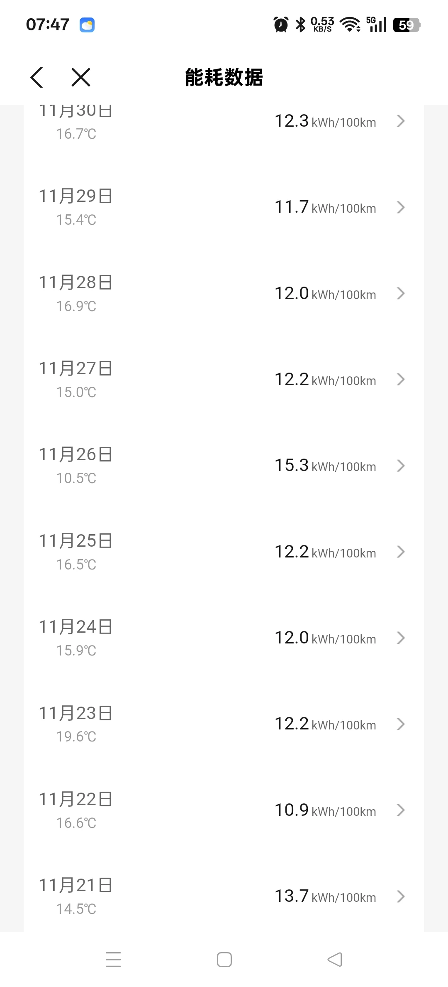Expand the 11月29日 entry chevron
This screenshot has width=448, height=987.
[400, 207]
